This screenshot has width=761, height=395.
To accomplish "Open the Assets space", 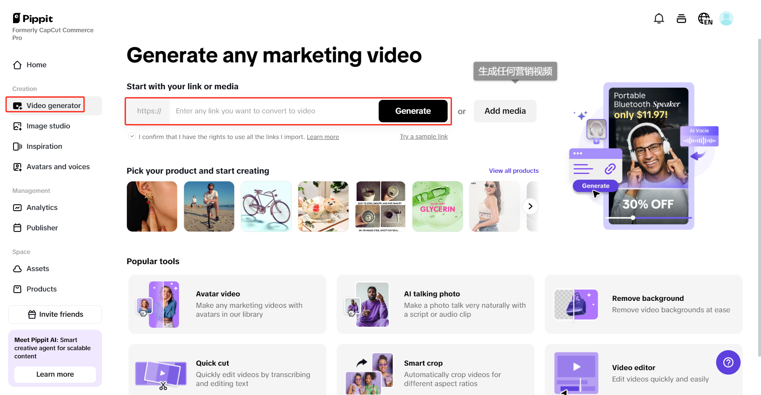I will pos(37,269).
